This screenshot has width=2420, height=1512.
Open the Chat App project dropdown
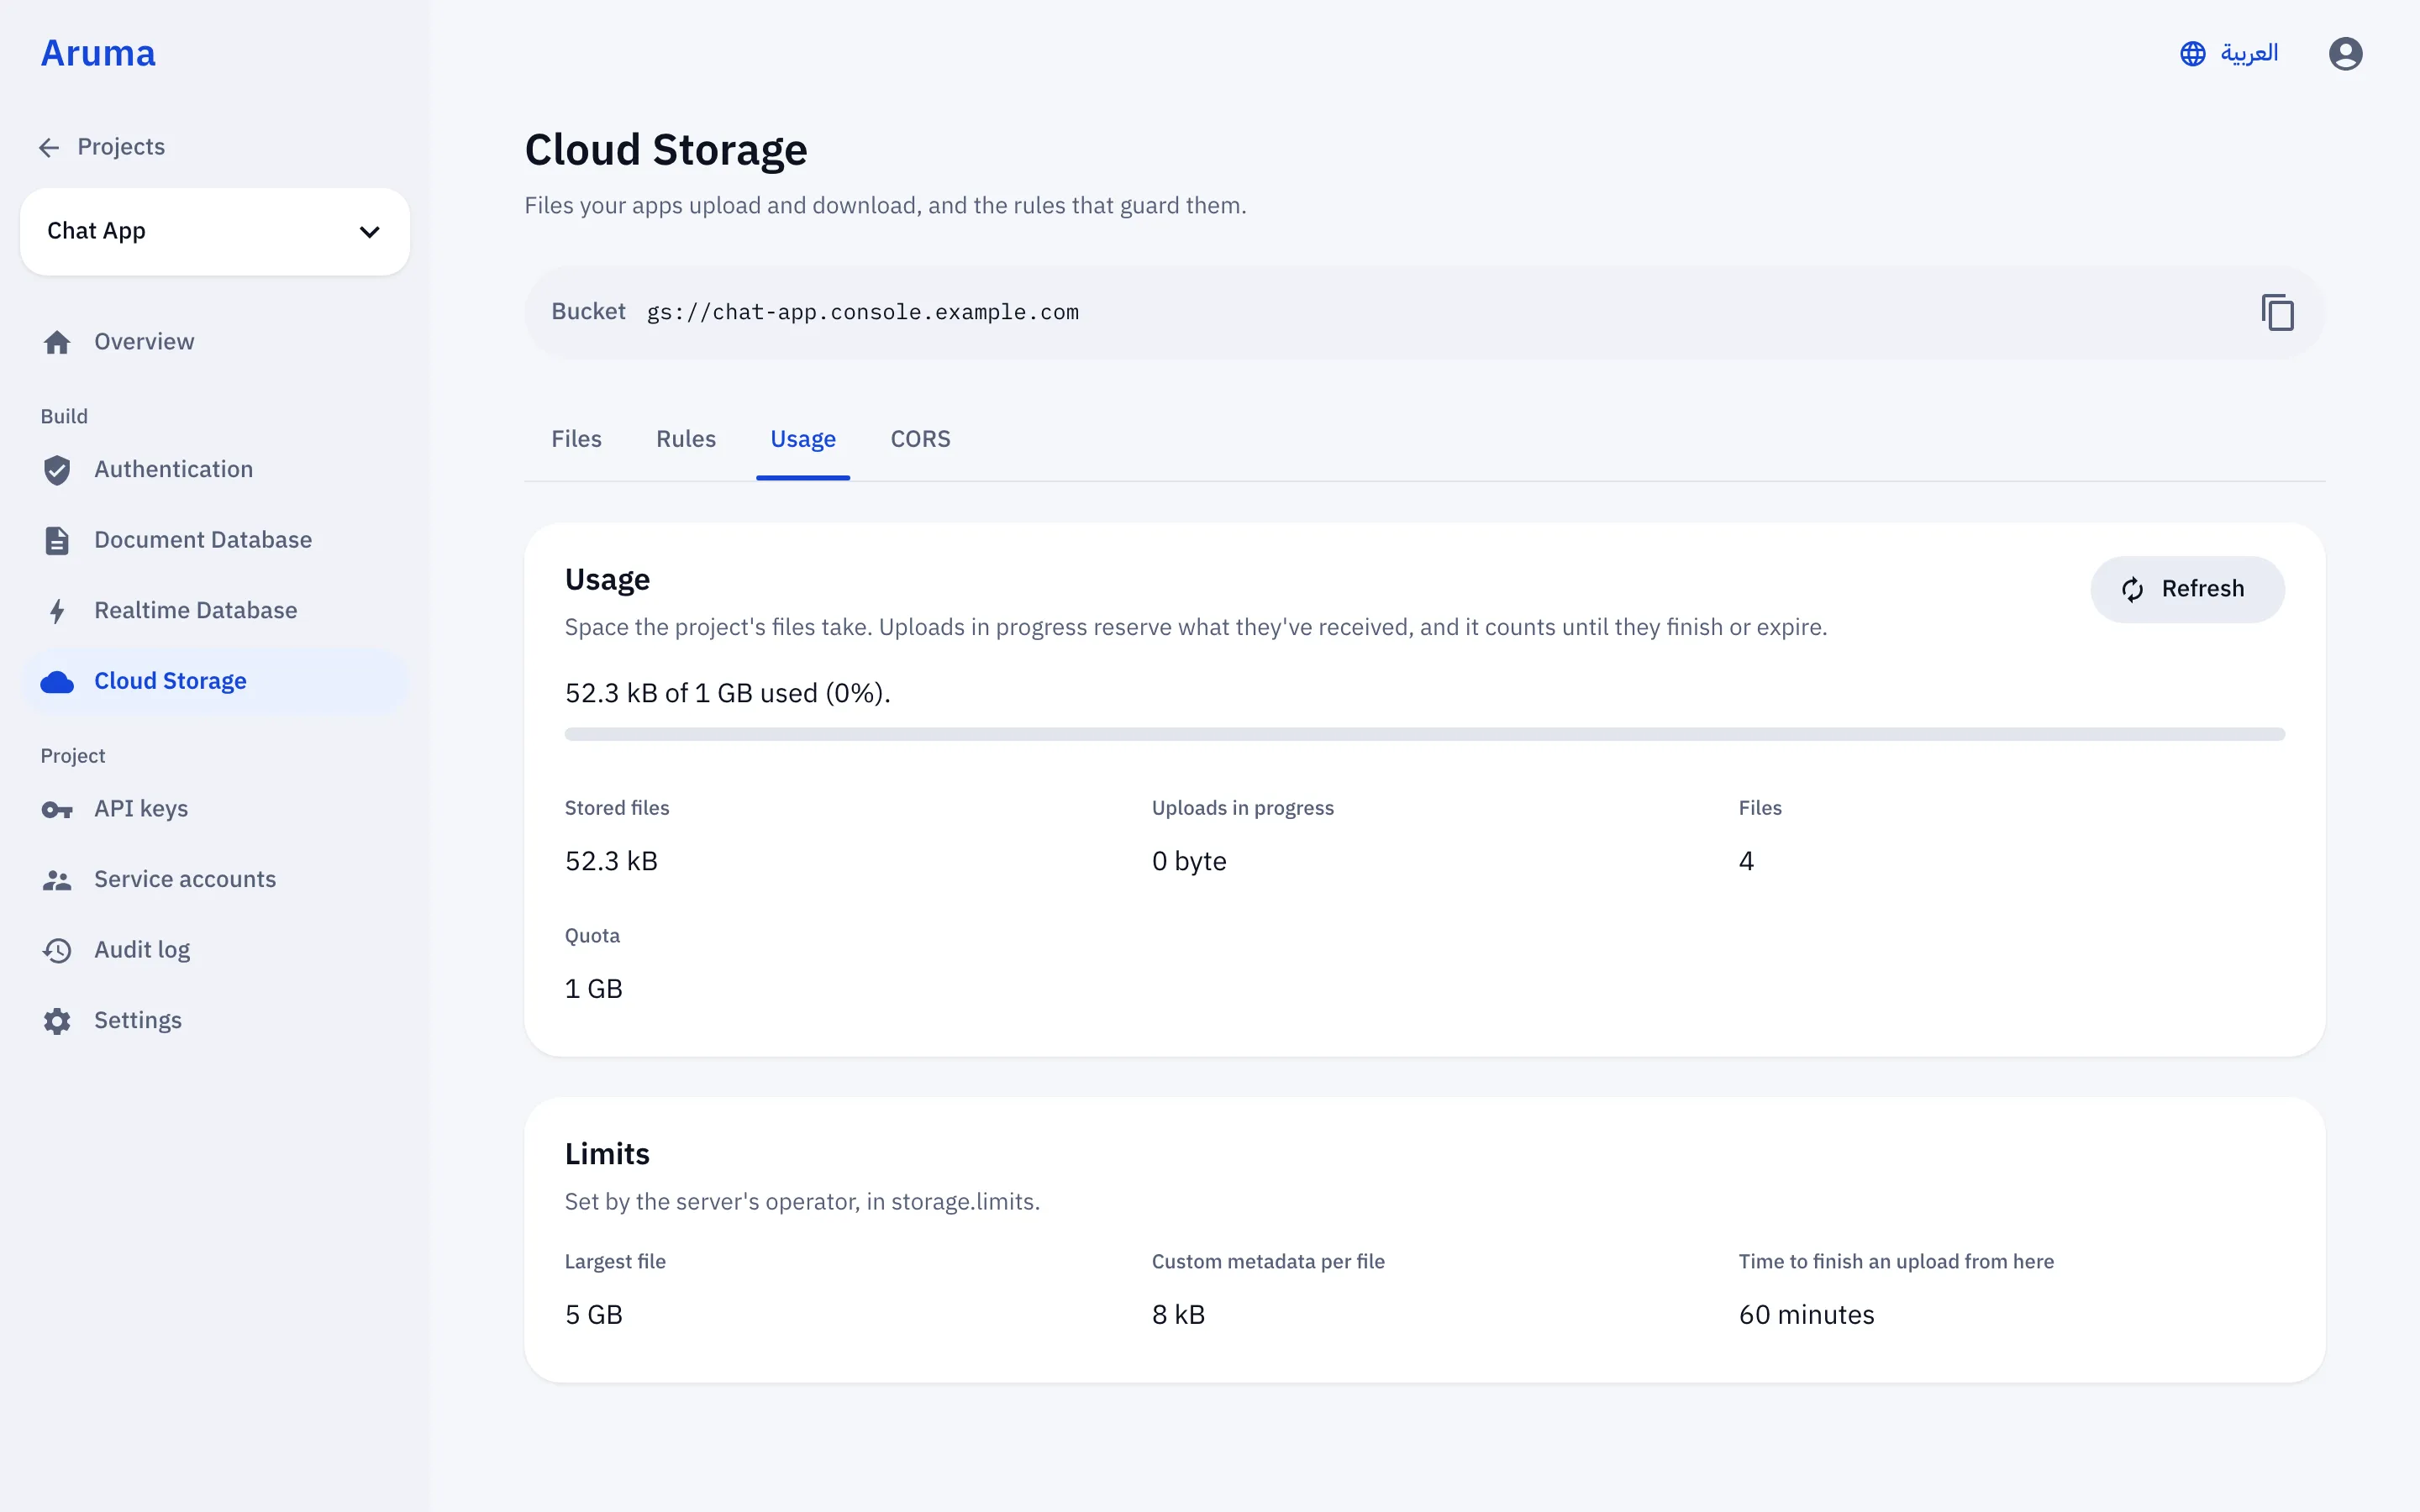coord(214,231)
